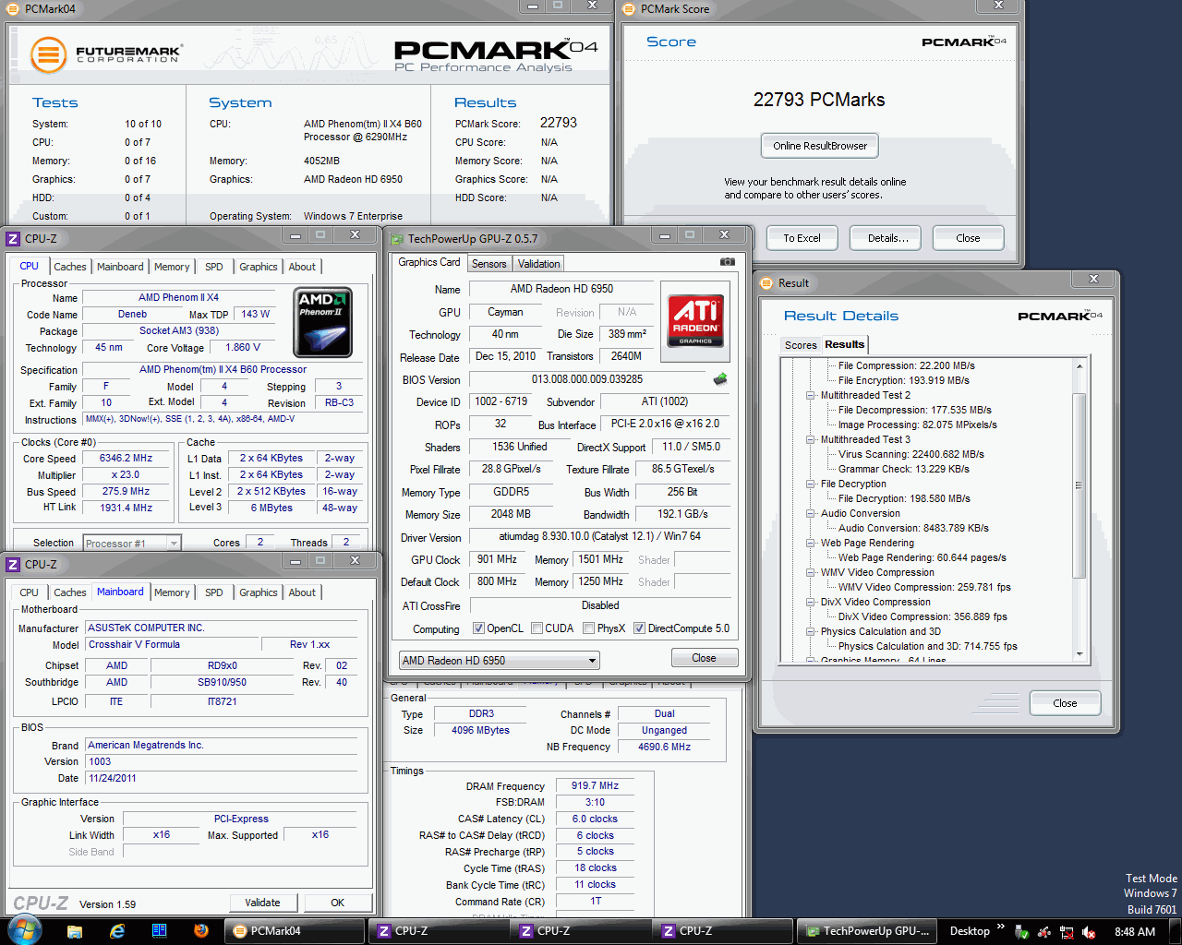Viewport: 1182px width, 945px height.
Task: Launch Internet Explorer from the taskbar
Action: (x=117, y=931)
